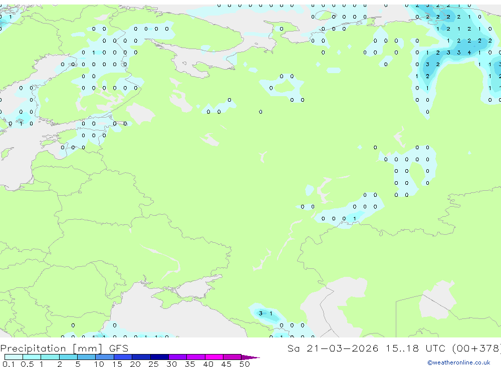Click the 1–2 mm legend color swatch

tap(50, 357)
